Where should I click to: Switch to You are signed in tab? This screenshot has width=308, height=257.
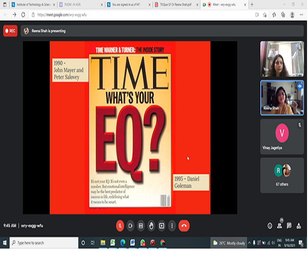128,5
